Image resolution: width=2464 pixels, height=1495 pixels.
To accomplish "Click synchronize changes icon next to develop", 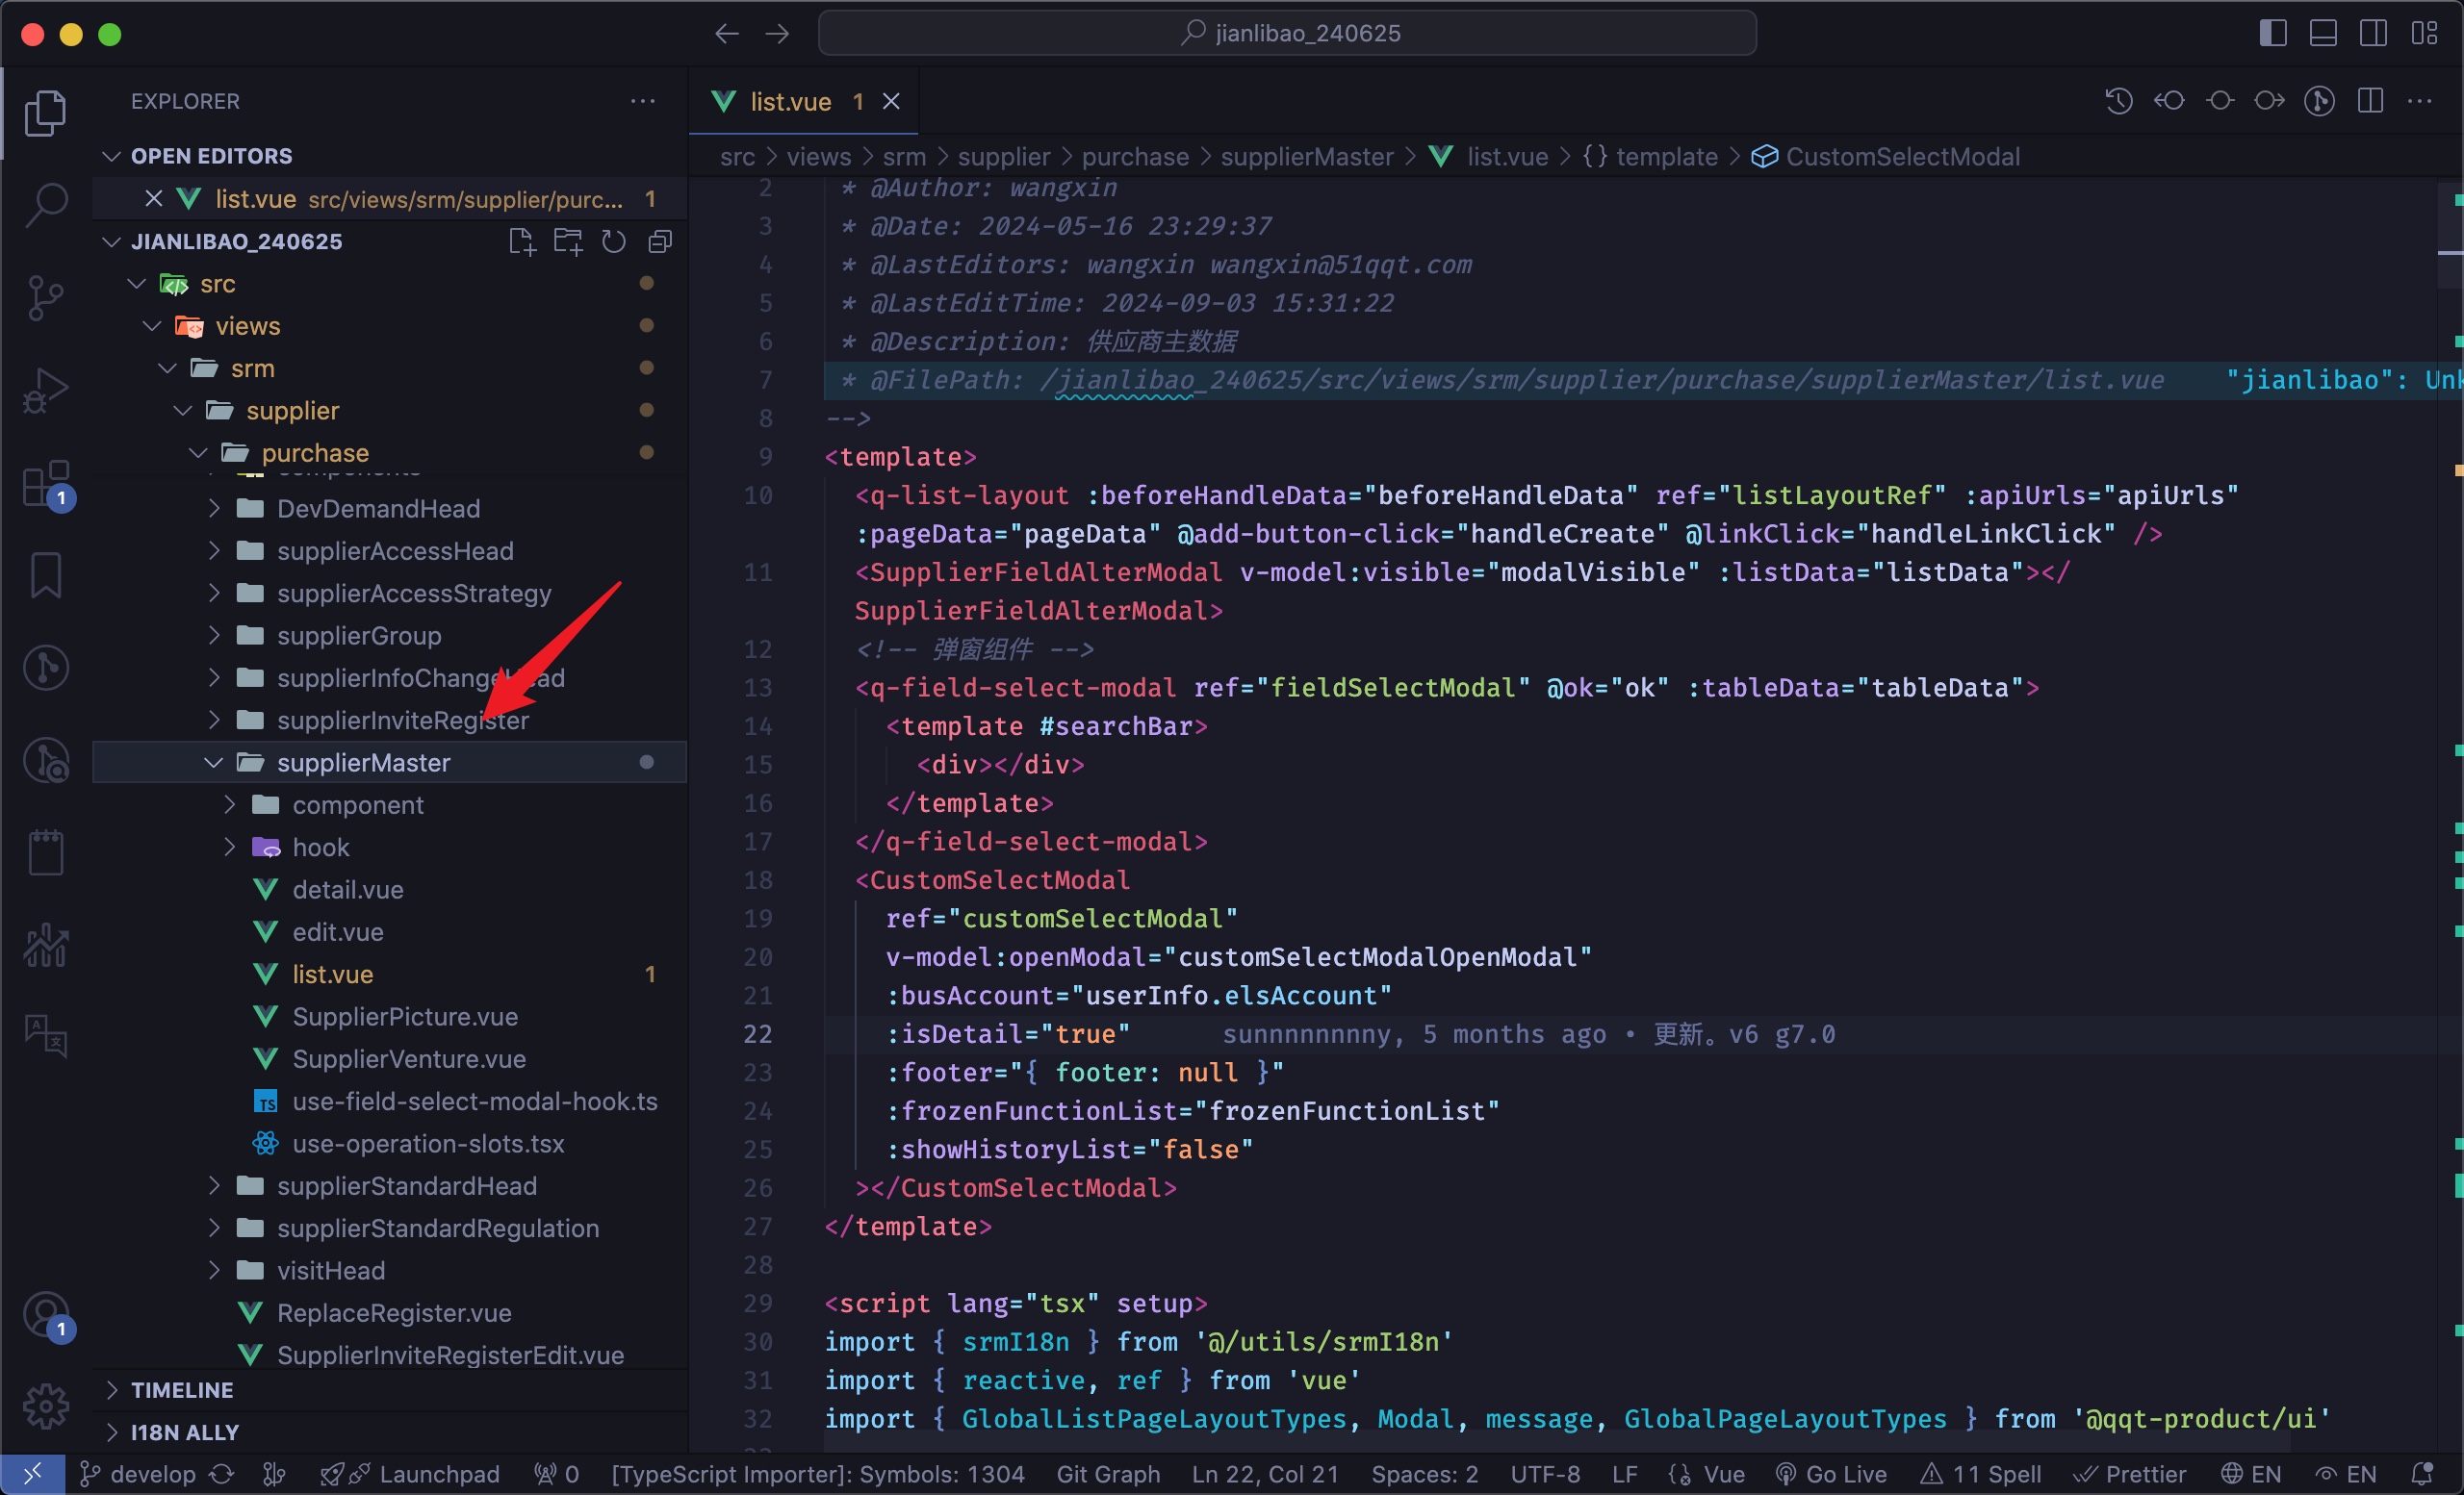I will pos(222,1474).
